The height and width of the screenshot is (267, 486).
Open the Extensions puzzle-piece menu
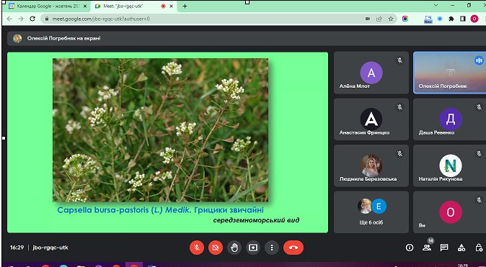451,19
